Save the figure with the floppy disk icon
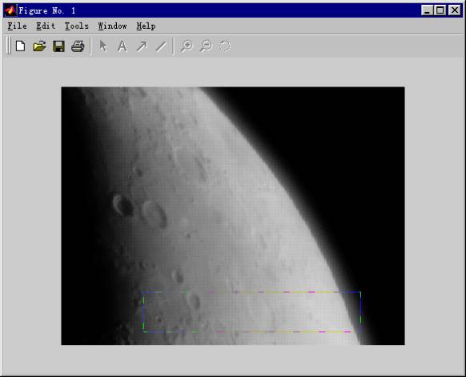Screen dimensions: 466x377 (58, 46)
